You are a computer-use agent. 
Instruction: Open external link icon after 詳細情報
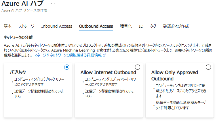point(104,55)
